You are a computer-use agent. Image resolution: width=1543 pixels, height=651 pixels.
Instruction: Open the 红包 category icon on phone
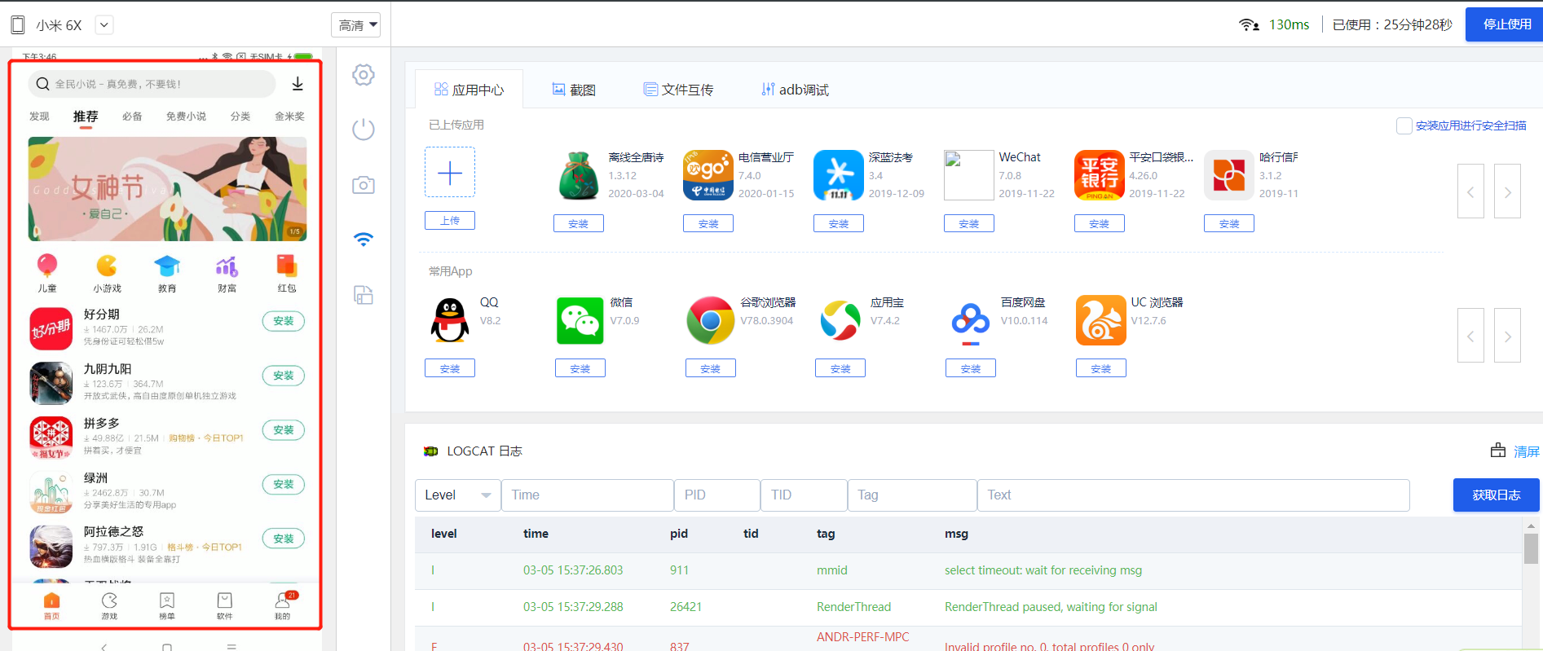[287, 266]
